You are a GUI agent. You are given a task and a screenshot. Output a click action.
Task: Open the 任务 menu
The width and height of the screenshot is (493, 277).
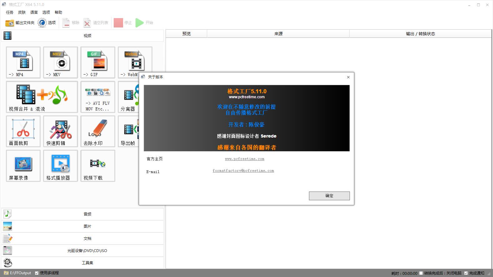(10, 12)
